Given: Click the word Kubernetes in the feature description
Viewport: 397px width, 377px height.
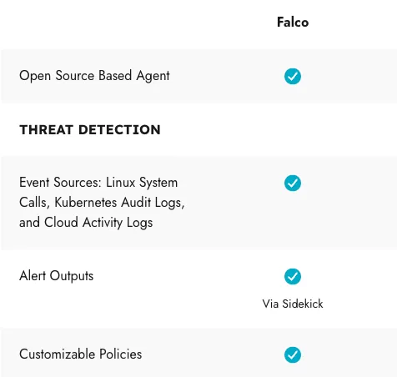Looking at the screenshot, I should 86,202.
